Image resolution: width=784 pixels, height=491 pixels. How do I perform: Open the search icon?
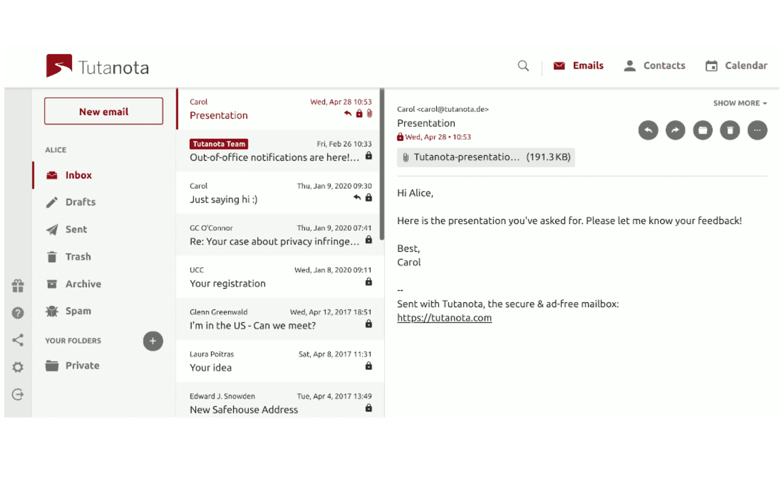click(x=522, y=65)
